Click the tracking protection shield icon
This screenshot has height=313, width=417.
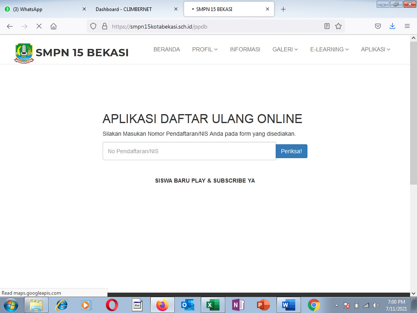pyautogui.click(x=93, y=26)
